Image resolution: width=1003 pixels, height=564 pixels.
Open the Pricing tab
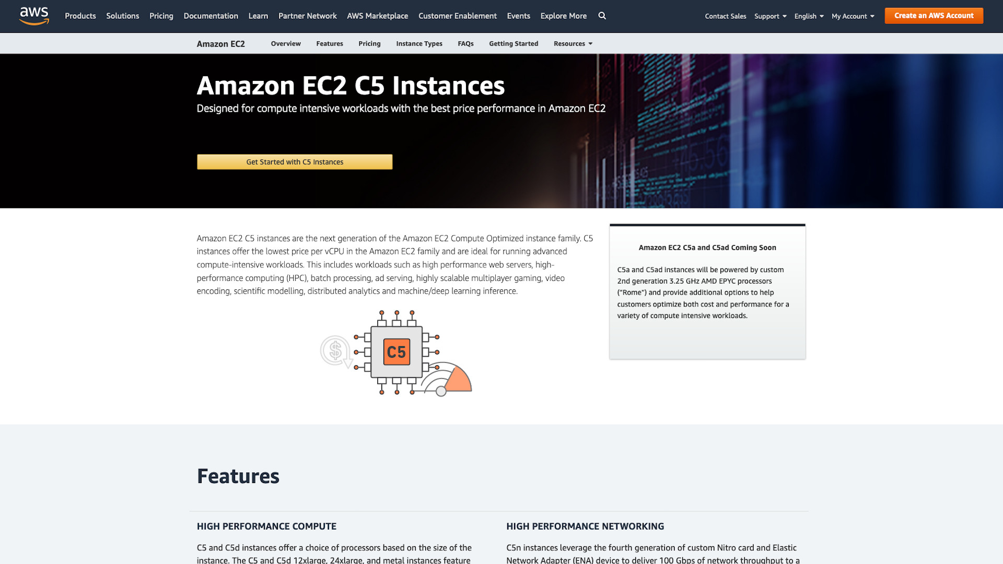click(x=369, y=43)
